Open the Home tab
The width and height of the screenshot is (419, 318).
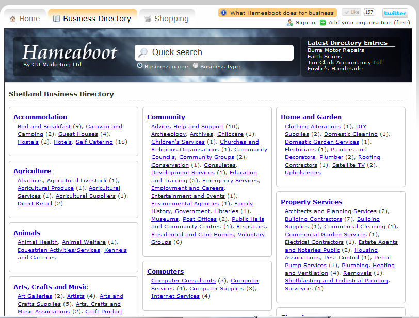point(25,19)
